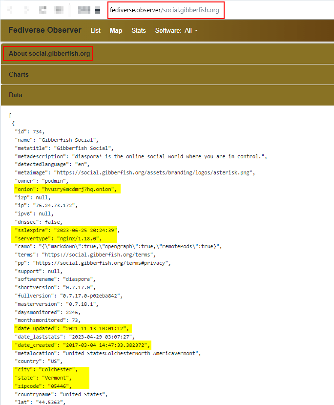Click the daysmonitored 2246 line
Viewport: 334px width, 405px height.
pyautogui.click(x=48, y=313)
